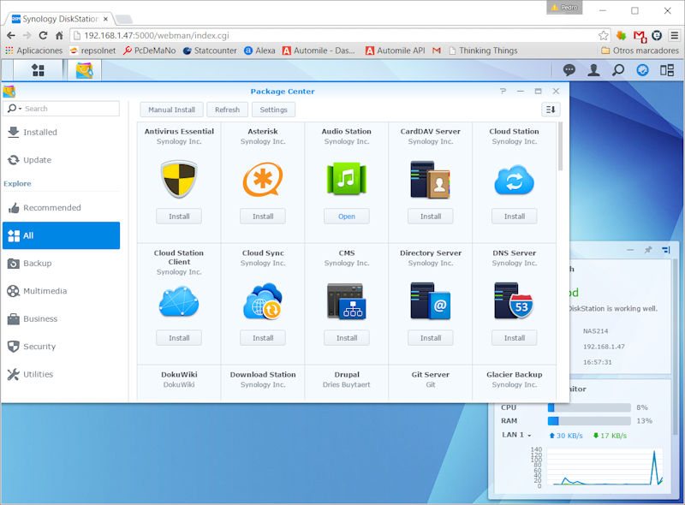Click the Cloud Sync package icon

[x=263, y=301]
